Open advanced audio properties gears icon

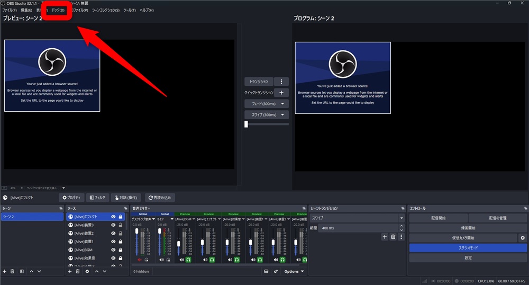(276, 271)
